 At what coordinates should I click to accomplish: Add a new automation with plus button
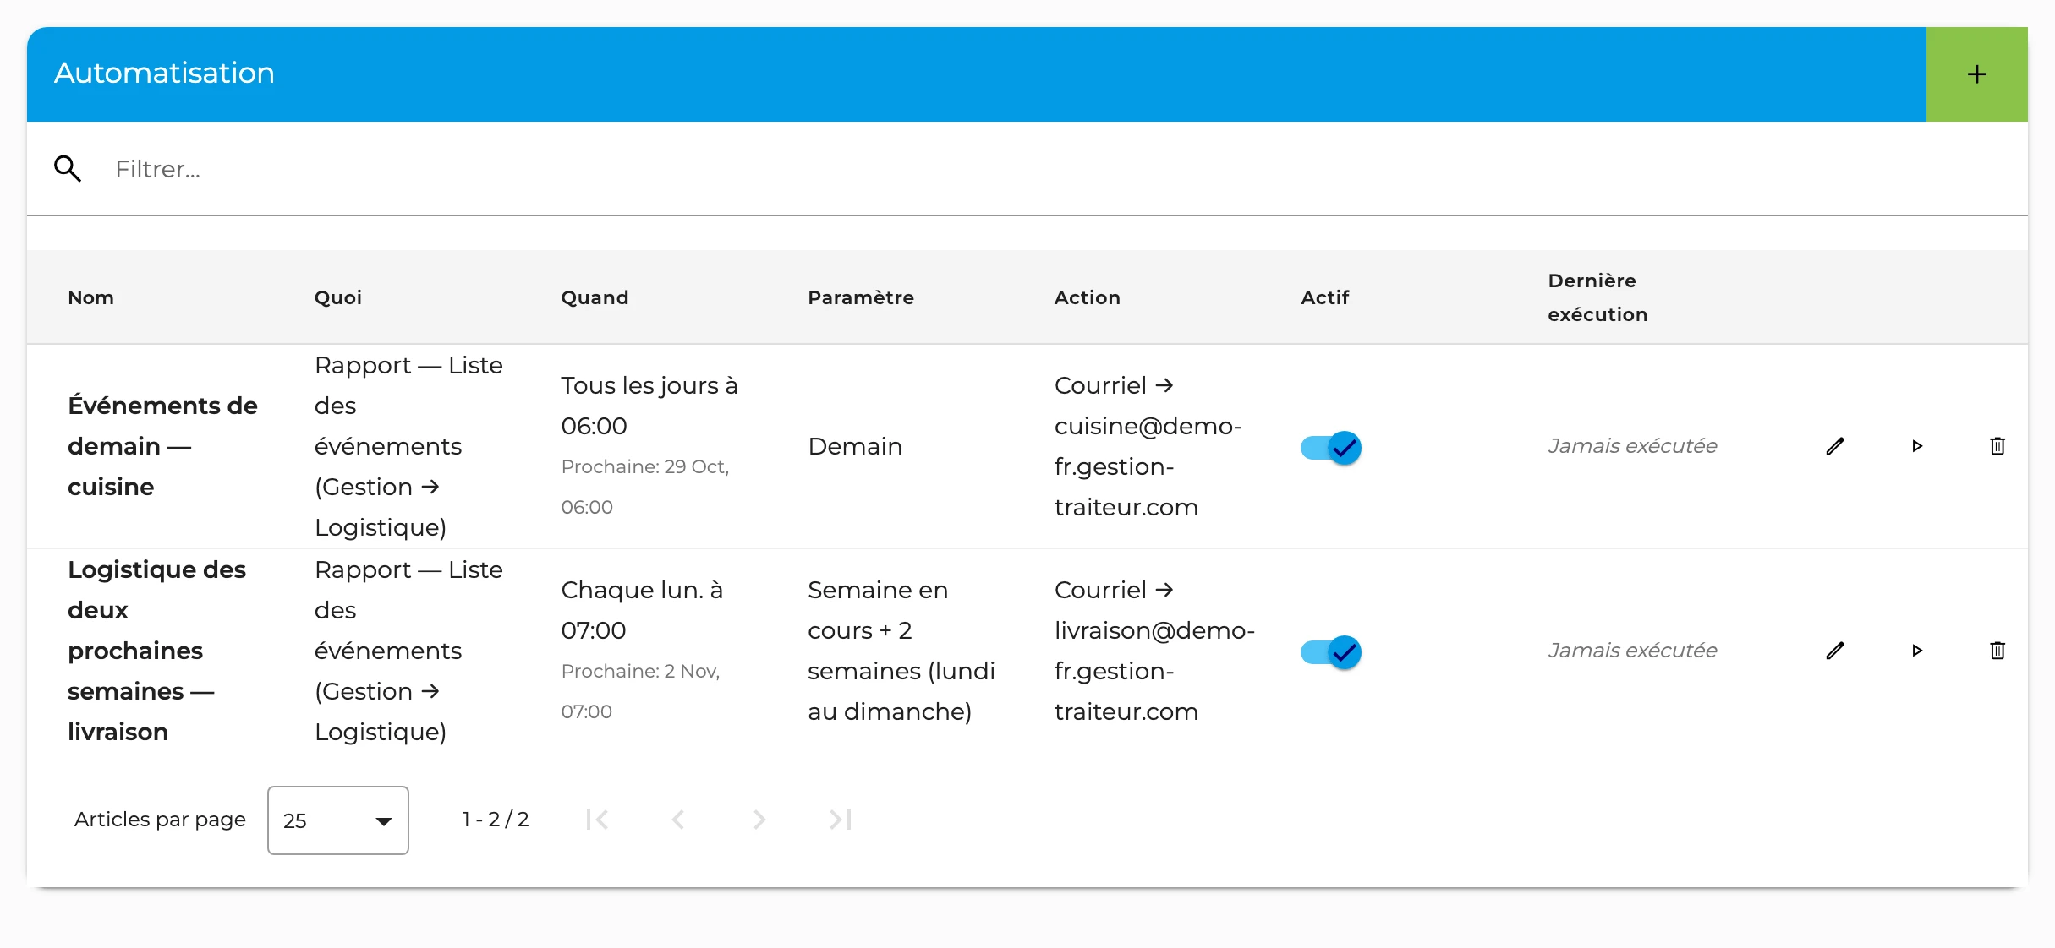(x=1976, y=74)
